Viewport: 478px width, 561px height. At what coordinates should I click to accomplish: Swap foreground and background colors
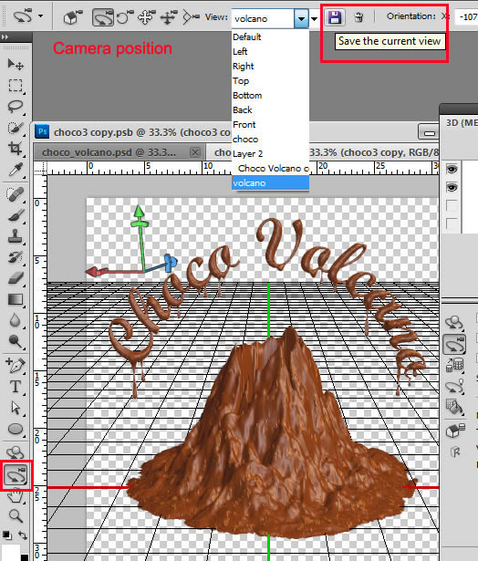[x=23, y=535]
